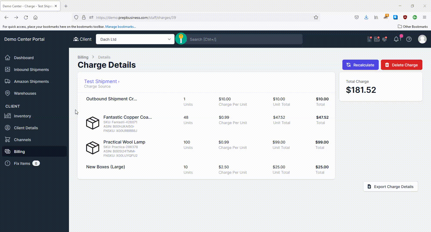Click the Fantastic Copper Coat box icon
This screenshot has height=232, width=431.
[93, 123]
